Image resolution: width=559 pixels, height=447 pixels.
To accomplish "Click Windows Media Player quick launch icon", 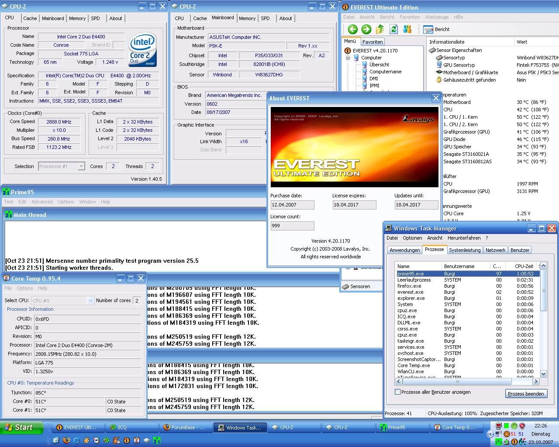I will coord(96,440).
